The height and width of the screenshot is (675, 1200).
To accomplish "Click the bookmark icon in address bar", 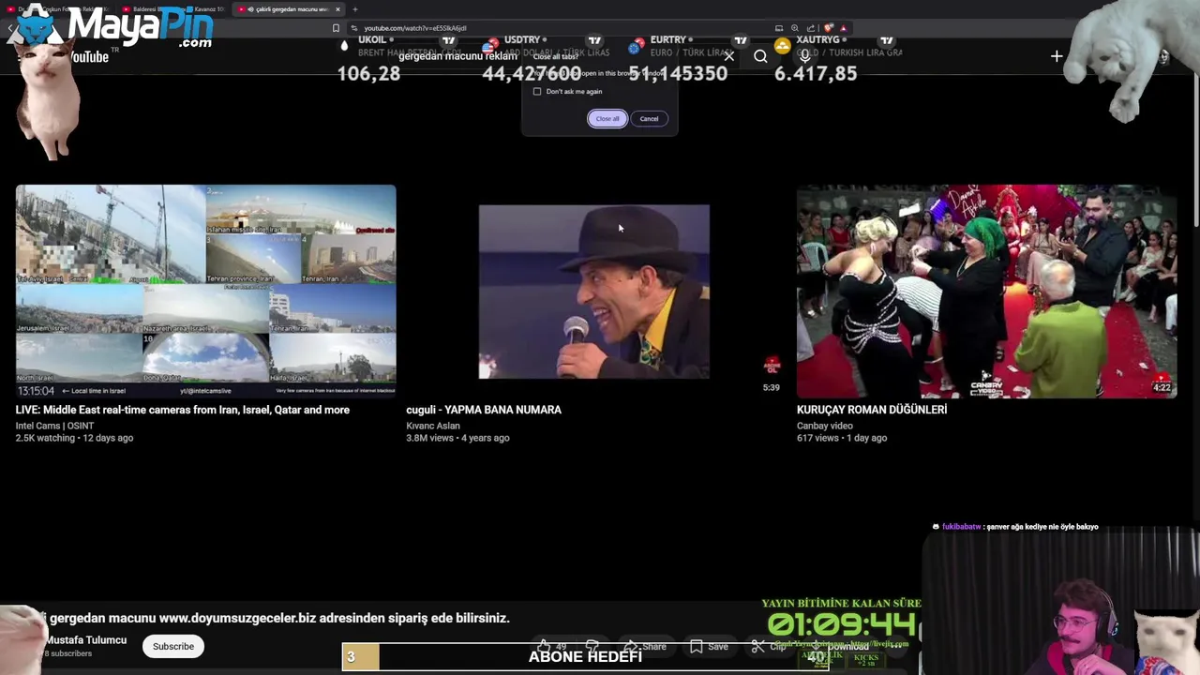I will tap(336, 28).
